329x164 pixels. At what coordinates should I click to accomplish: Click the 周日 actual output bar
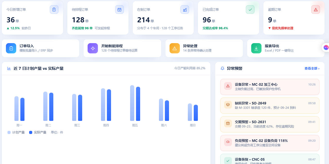tap(196, 113)
